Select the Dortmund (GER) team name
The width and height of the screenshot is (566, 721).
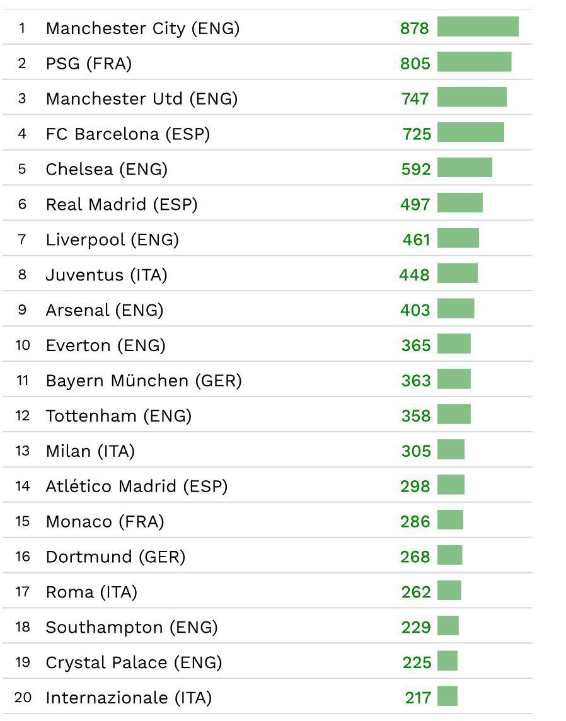(115, 557)
